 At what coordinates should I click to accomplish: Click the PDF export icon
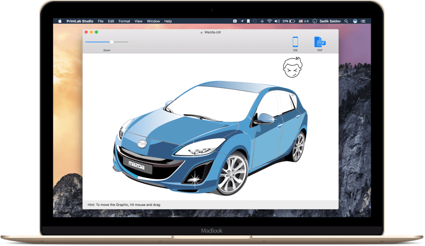click(320, 42)
